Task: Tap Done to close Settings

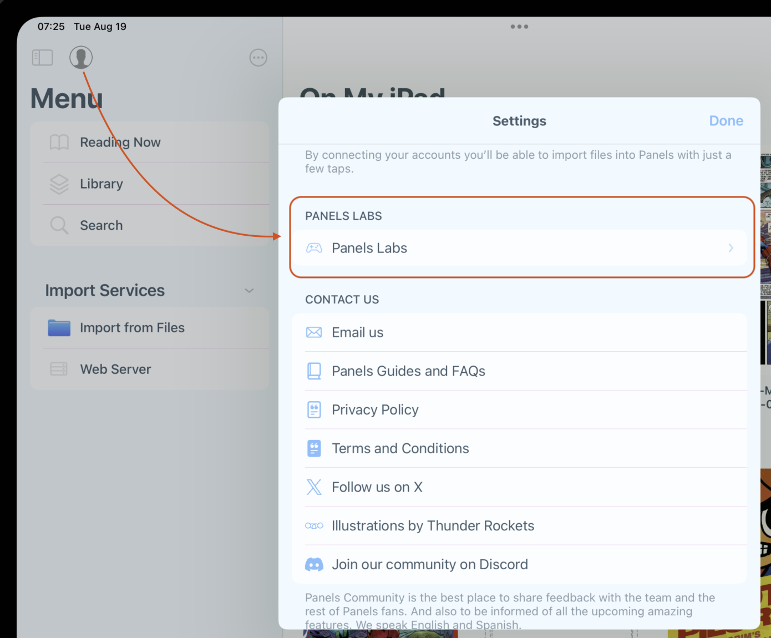Action: click(x=726, y=121)
